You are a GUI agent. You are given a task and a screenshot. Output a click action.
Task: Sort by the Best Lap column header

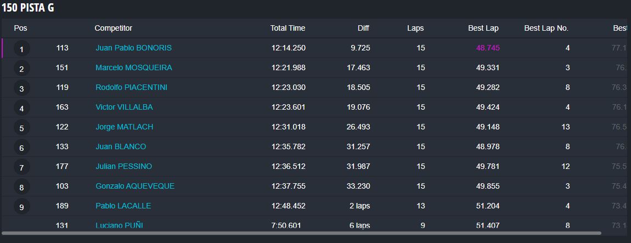click(483, 28)
